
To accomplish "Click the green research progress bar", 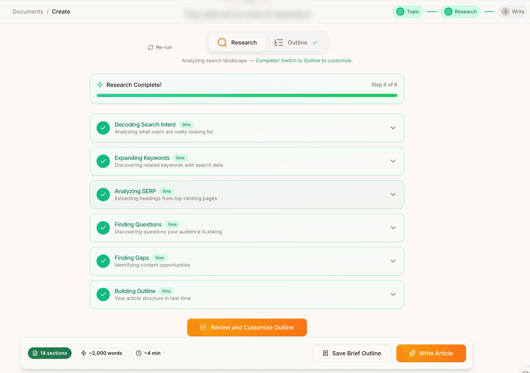I will point(247,95).
